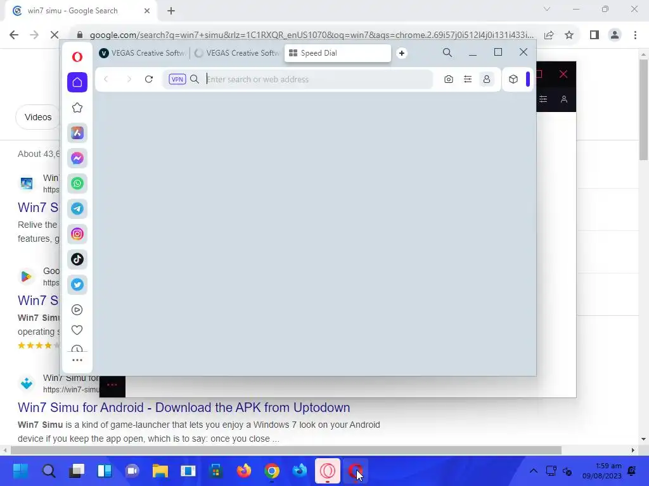
Task: Open Widgets on the taskbar
Action: (105, 471)
